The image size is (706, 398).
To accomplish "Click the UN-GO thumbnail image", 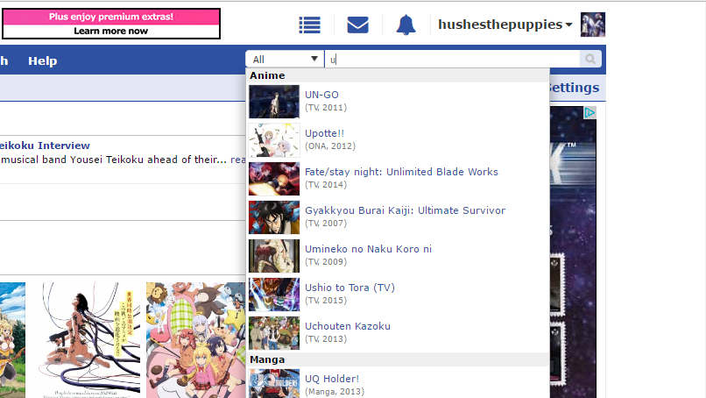I will tap(274, 102).
